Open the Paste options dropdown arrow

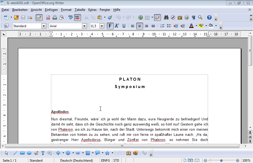(x=105, y=17)
